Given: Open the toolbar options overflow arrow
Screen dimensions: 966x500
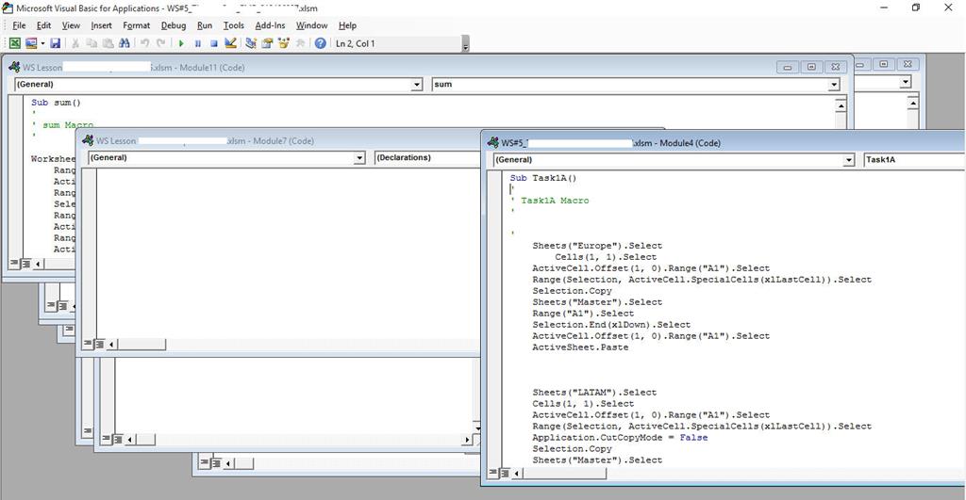Looking at the screenshot, I should [466, 45].
